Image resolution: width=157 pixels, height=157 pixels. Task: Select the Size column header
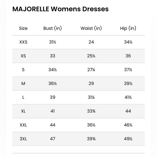23,28
